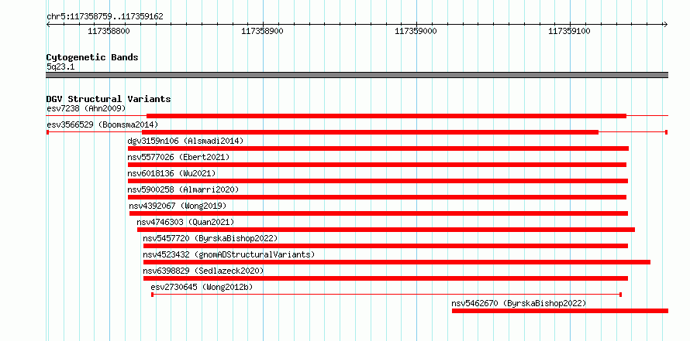Click the 117358900 ruler tick label
This screenshot has height=341, width=690.
[262, 31]
